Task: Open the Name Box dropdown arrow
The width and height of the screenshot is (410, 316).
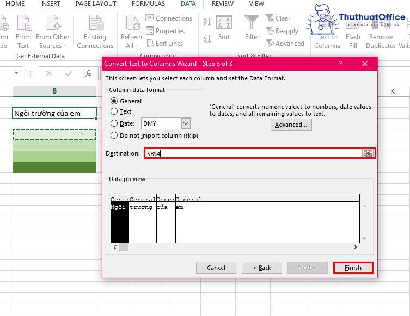Action: [16, 73]
